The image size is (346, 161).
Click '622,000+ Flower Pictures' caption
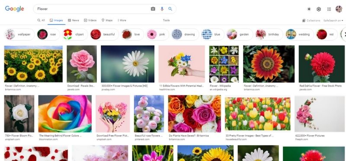coord(310,136)
